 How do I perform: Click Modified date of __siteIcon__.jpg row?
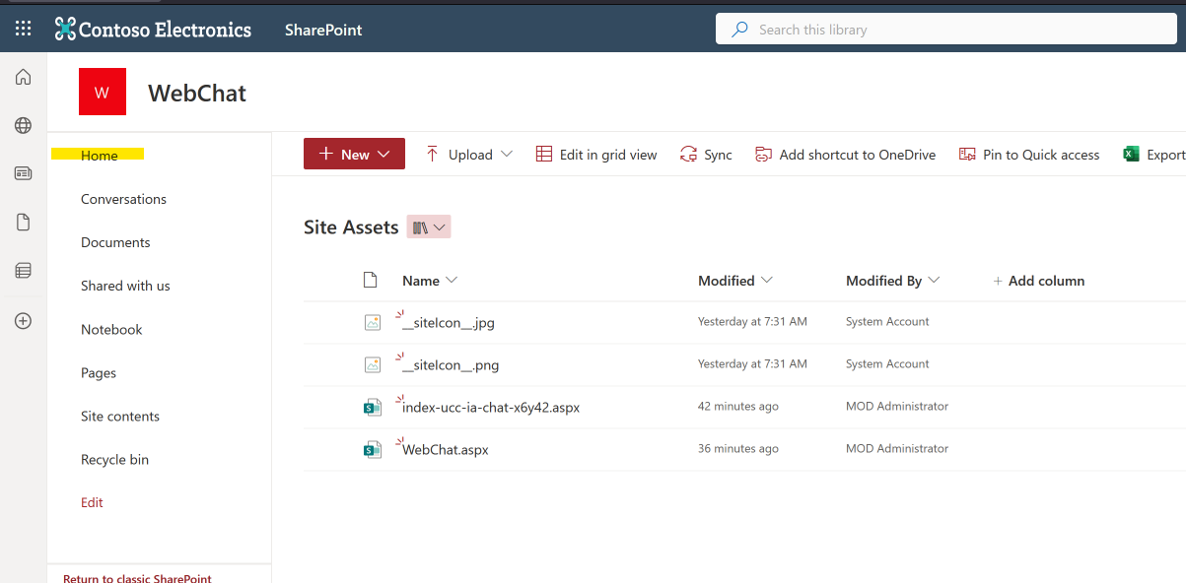pos(752,322)
